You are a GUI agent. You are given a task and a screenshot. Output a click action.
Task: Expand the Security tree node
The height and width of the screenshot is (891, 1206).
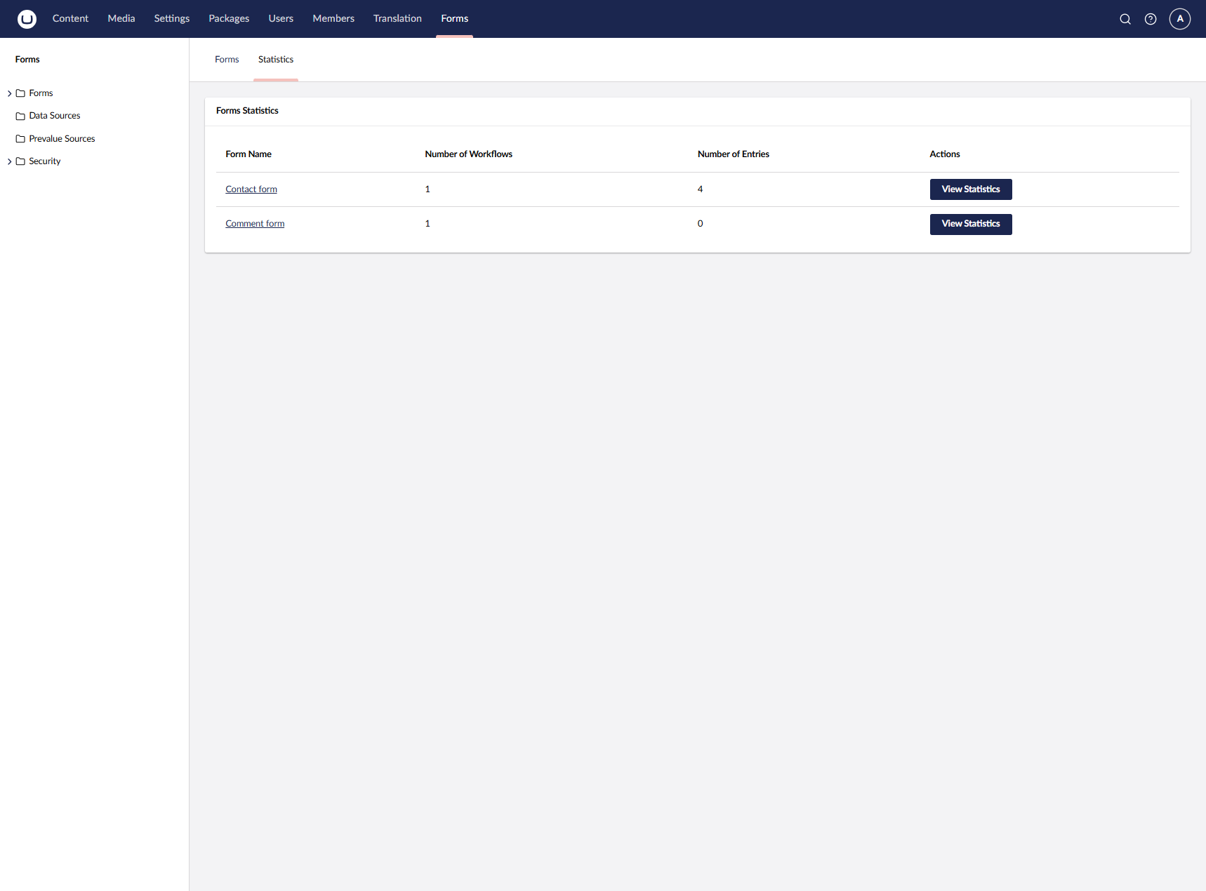point(9,161)
